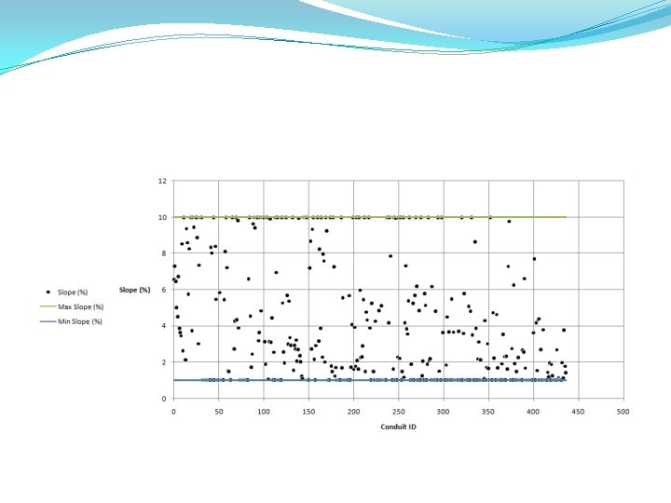The width and height of the screenshot is (671, 503).
Task: Click the Min Slope (%) legend entry
Action: click(x=71, y=321)
